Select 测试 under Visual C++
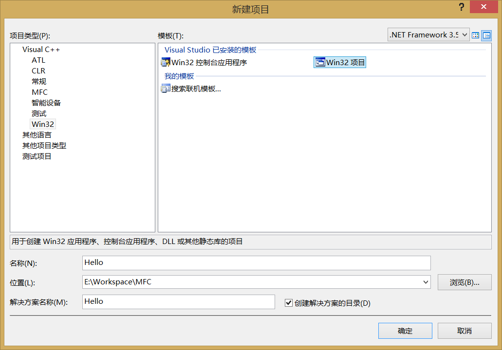 pos(39,113)
